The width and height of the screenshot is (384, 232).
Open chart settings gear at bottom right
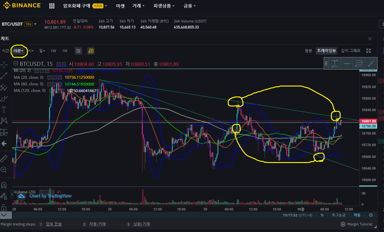pyautogui.click(x=371, y=215)
